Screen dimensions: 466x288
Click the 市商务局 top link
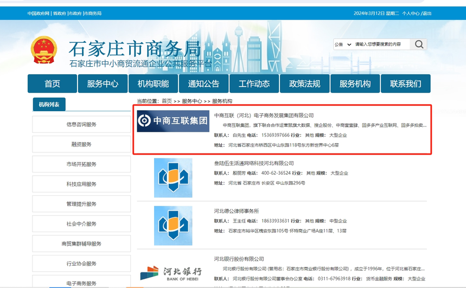[93, 14]
